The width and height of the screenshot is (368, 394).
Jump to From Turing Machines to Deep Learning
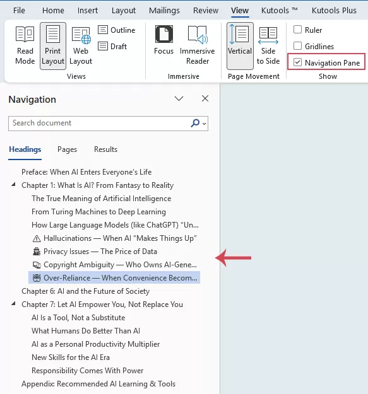[x=98, y=212]
